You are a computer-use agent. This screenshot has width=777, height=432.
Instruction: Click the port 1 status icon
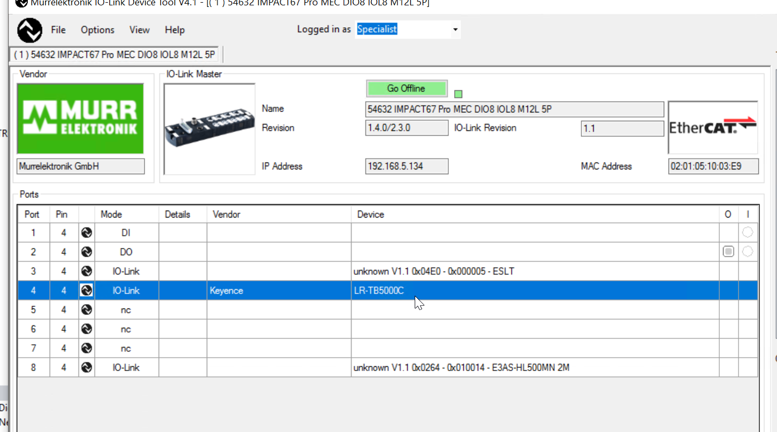[87, 233]
